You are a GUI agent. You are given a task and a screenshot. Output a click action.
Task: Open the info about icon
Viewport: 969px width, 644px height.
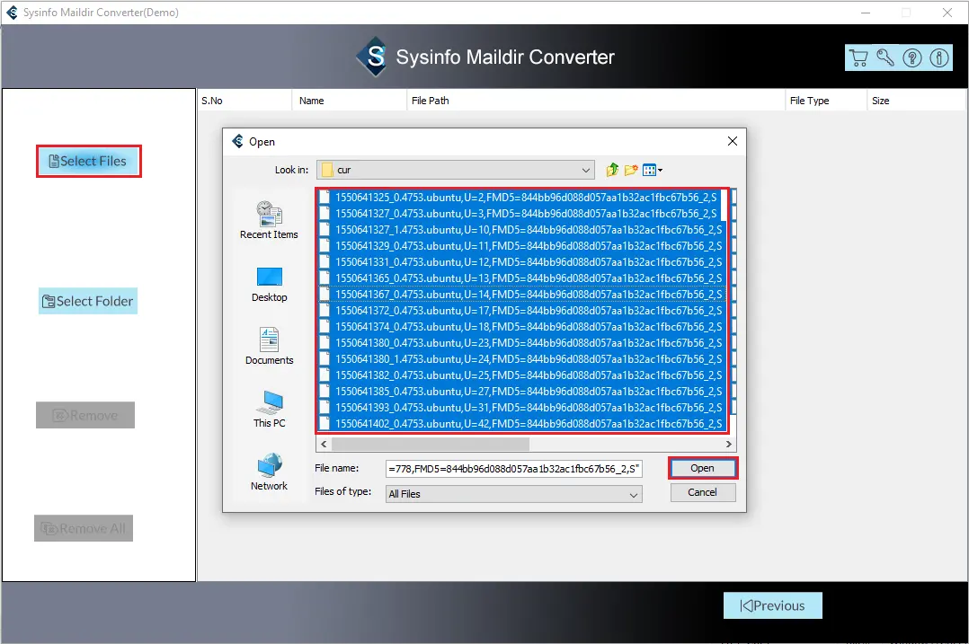click(939, 58)
